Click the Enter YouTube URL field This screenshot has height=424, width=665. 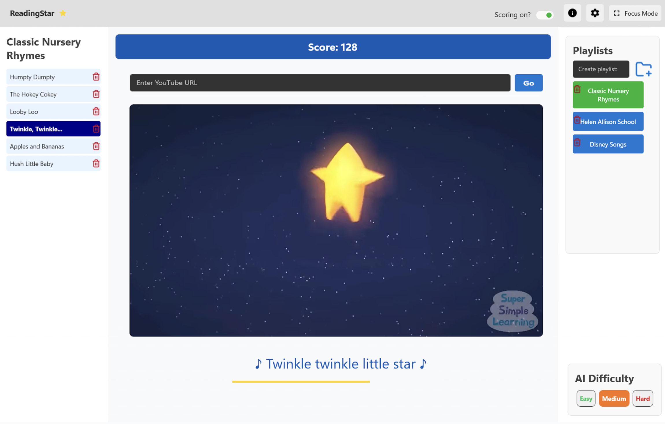click(x=320, y=83)
